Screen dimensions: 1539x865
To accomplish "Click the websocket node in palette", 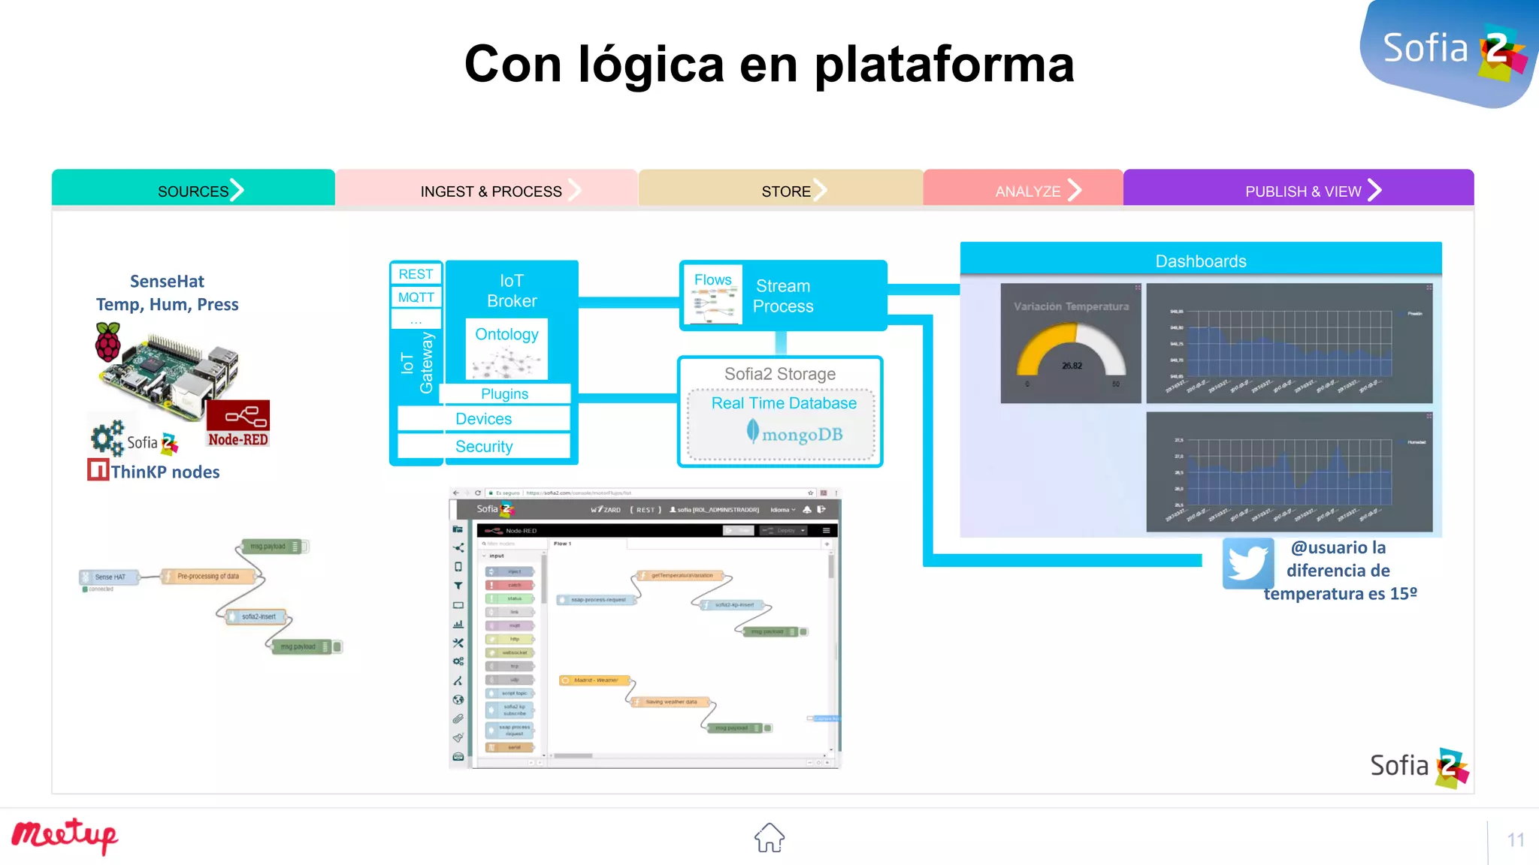I will (x=510, y=653).
